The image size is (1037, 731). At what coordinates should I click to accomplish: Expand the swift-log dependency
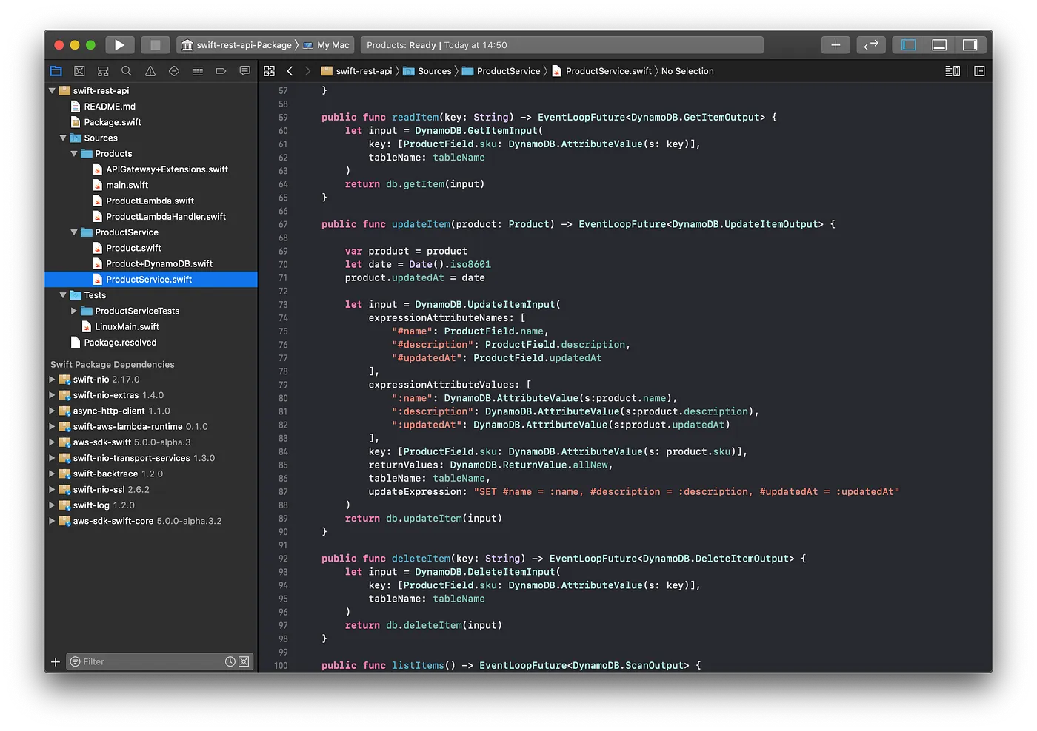click(x=52, y=505)
